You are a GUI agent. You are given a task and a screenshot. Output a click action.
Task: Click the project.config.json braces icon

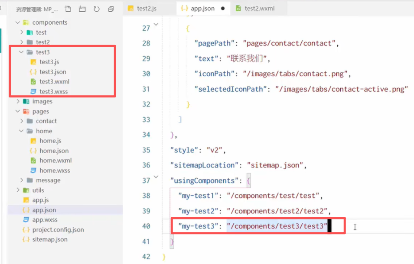26,230
